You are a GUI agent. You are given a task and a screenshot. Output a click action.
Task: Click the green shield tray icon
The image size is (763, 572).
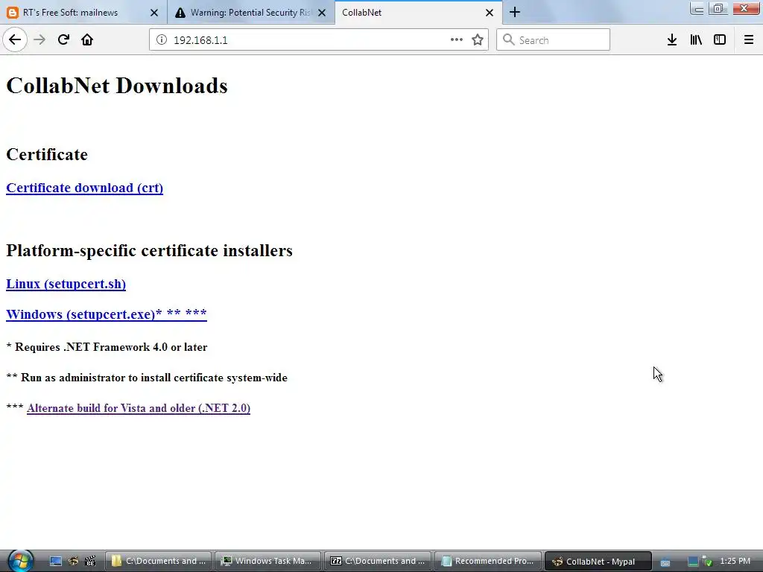708,562
